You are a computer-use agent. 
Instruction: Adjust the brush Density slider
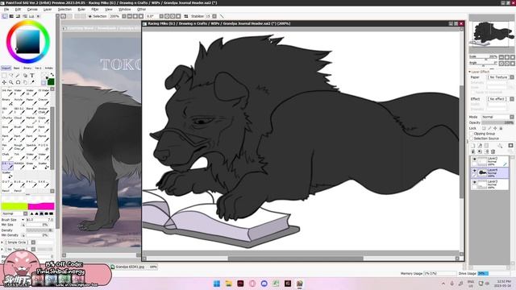40,230
